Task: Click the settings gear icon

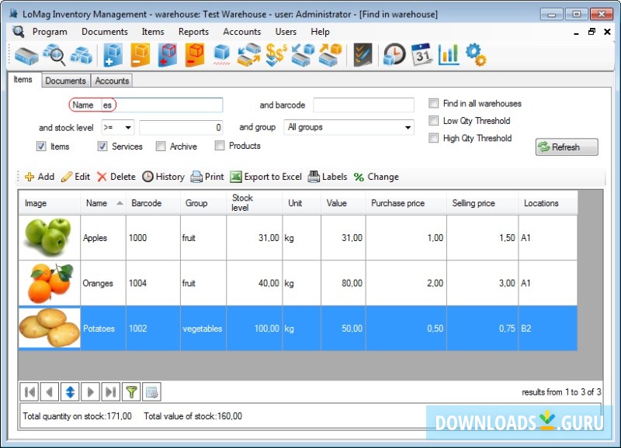Action: 476,54
